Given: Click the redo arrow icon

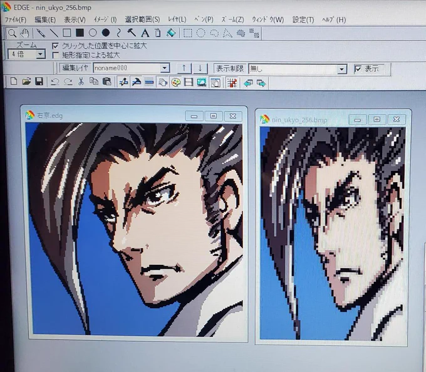Looking at the screenshot, I should pos(68,82).
